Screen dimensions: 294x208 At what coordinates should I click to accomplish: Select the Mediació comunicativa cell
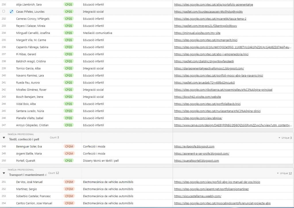97,33
